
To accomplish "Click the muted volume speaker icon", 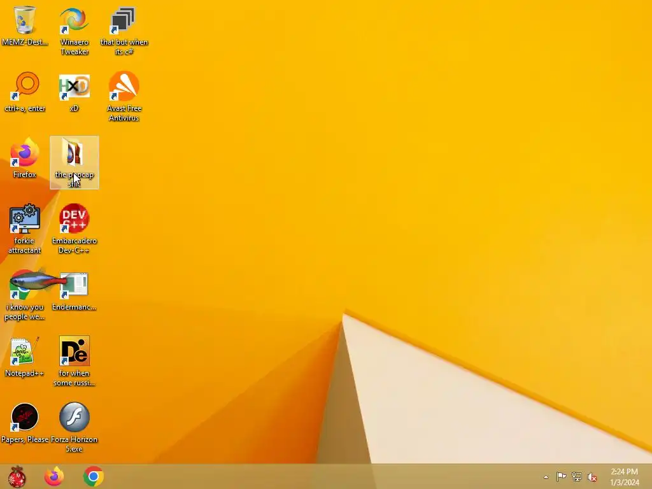I will click(592, 477).
